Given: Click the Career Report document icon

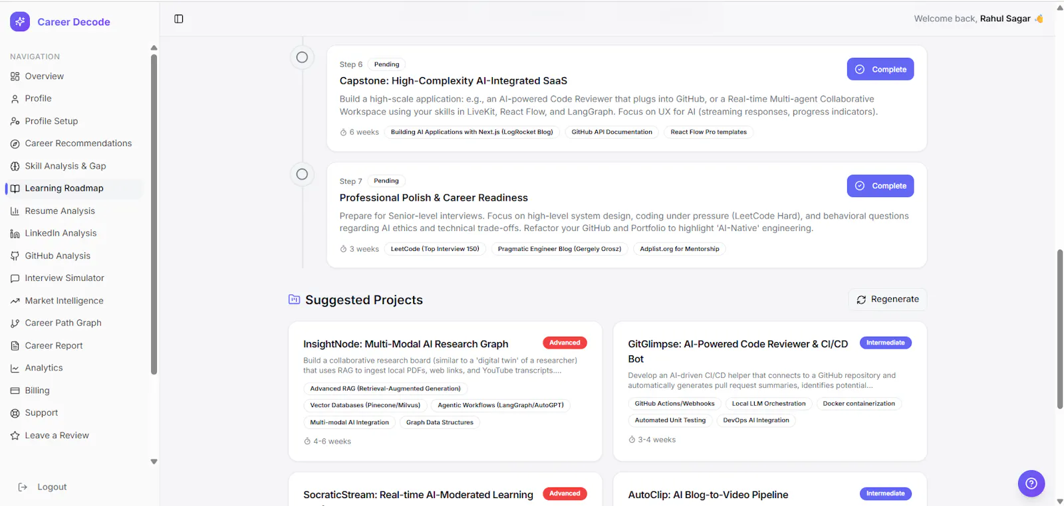Looking at the screenshot, I should [15, 346].
